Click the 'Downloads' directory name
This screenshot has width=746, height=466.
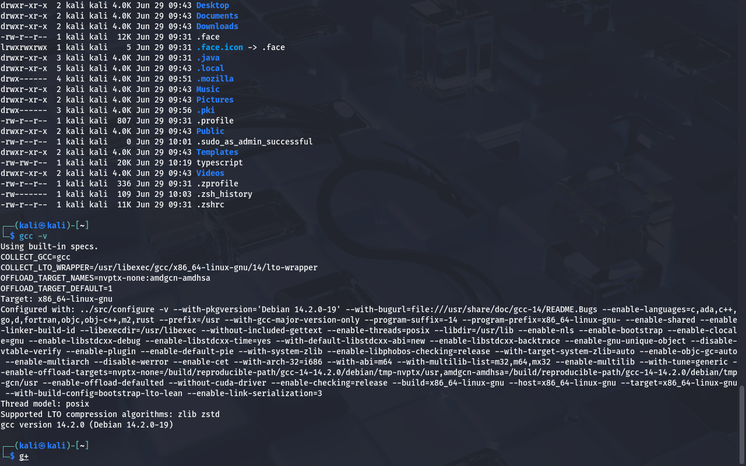click(217, 26)
